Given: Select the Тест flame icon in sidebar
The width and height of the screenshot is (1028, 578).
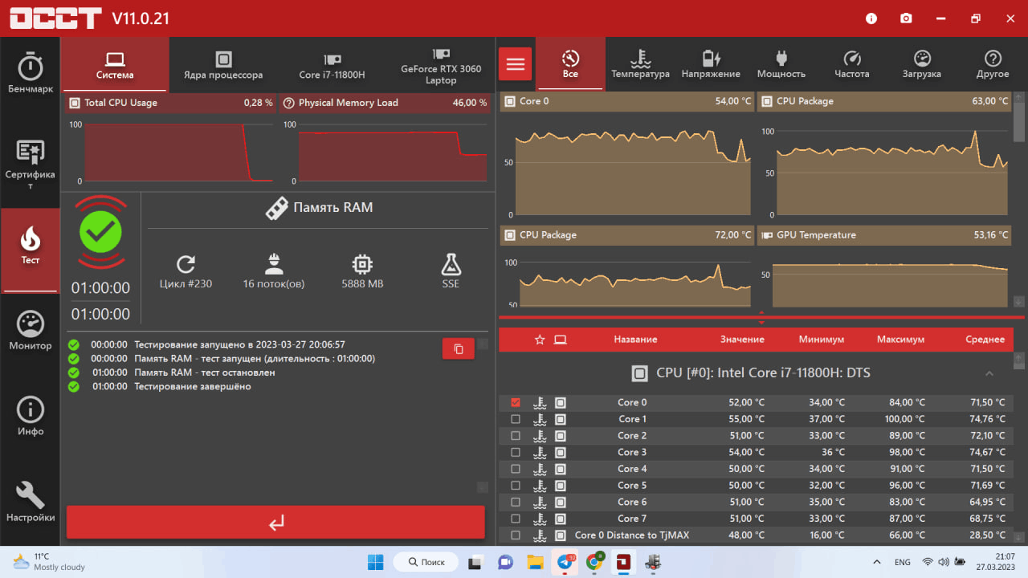Looking at the screenshot, I should click(x=31, y=250).
